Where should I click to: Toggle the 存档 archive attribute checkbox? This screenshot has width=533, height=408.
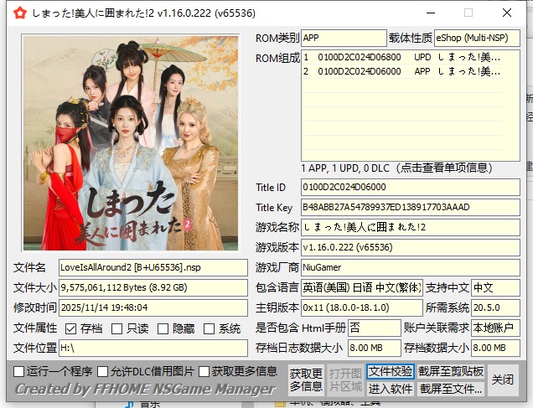click(x=70, y=328)
